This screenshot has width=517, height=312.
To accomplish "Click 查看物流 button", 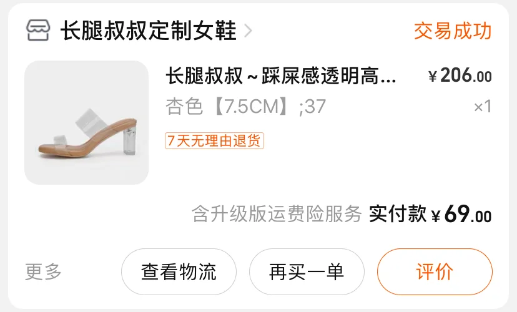I will (179, 272).
